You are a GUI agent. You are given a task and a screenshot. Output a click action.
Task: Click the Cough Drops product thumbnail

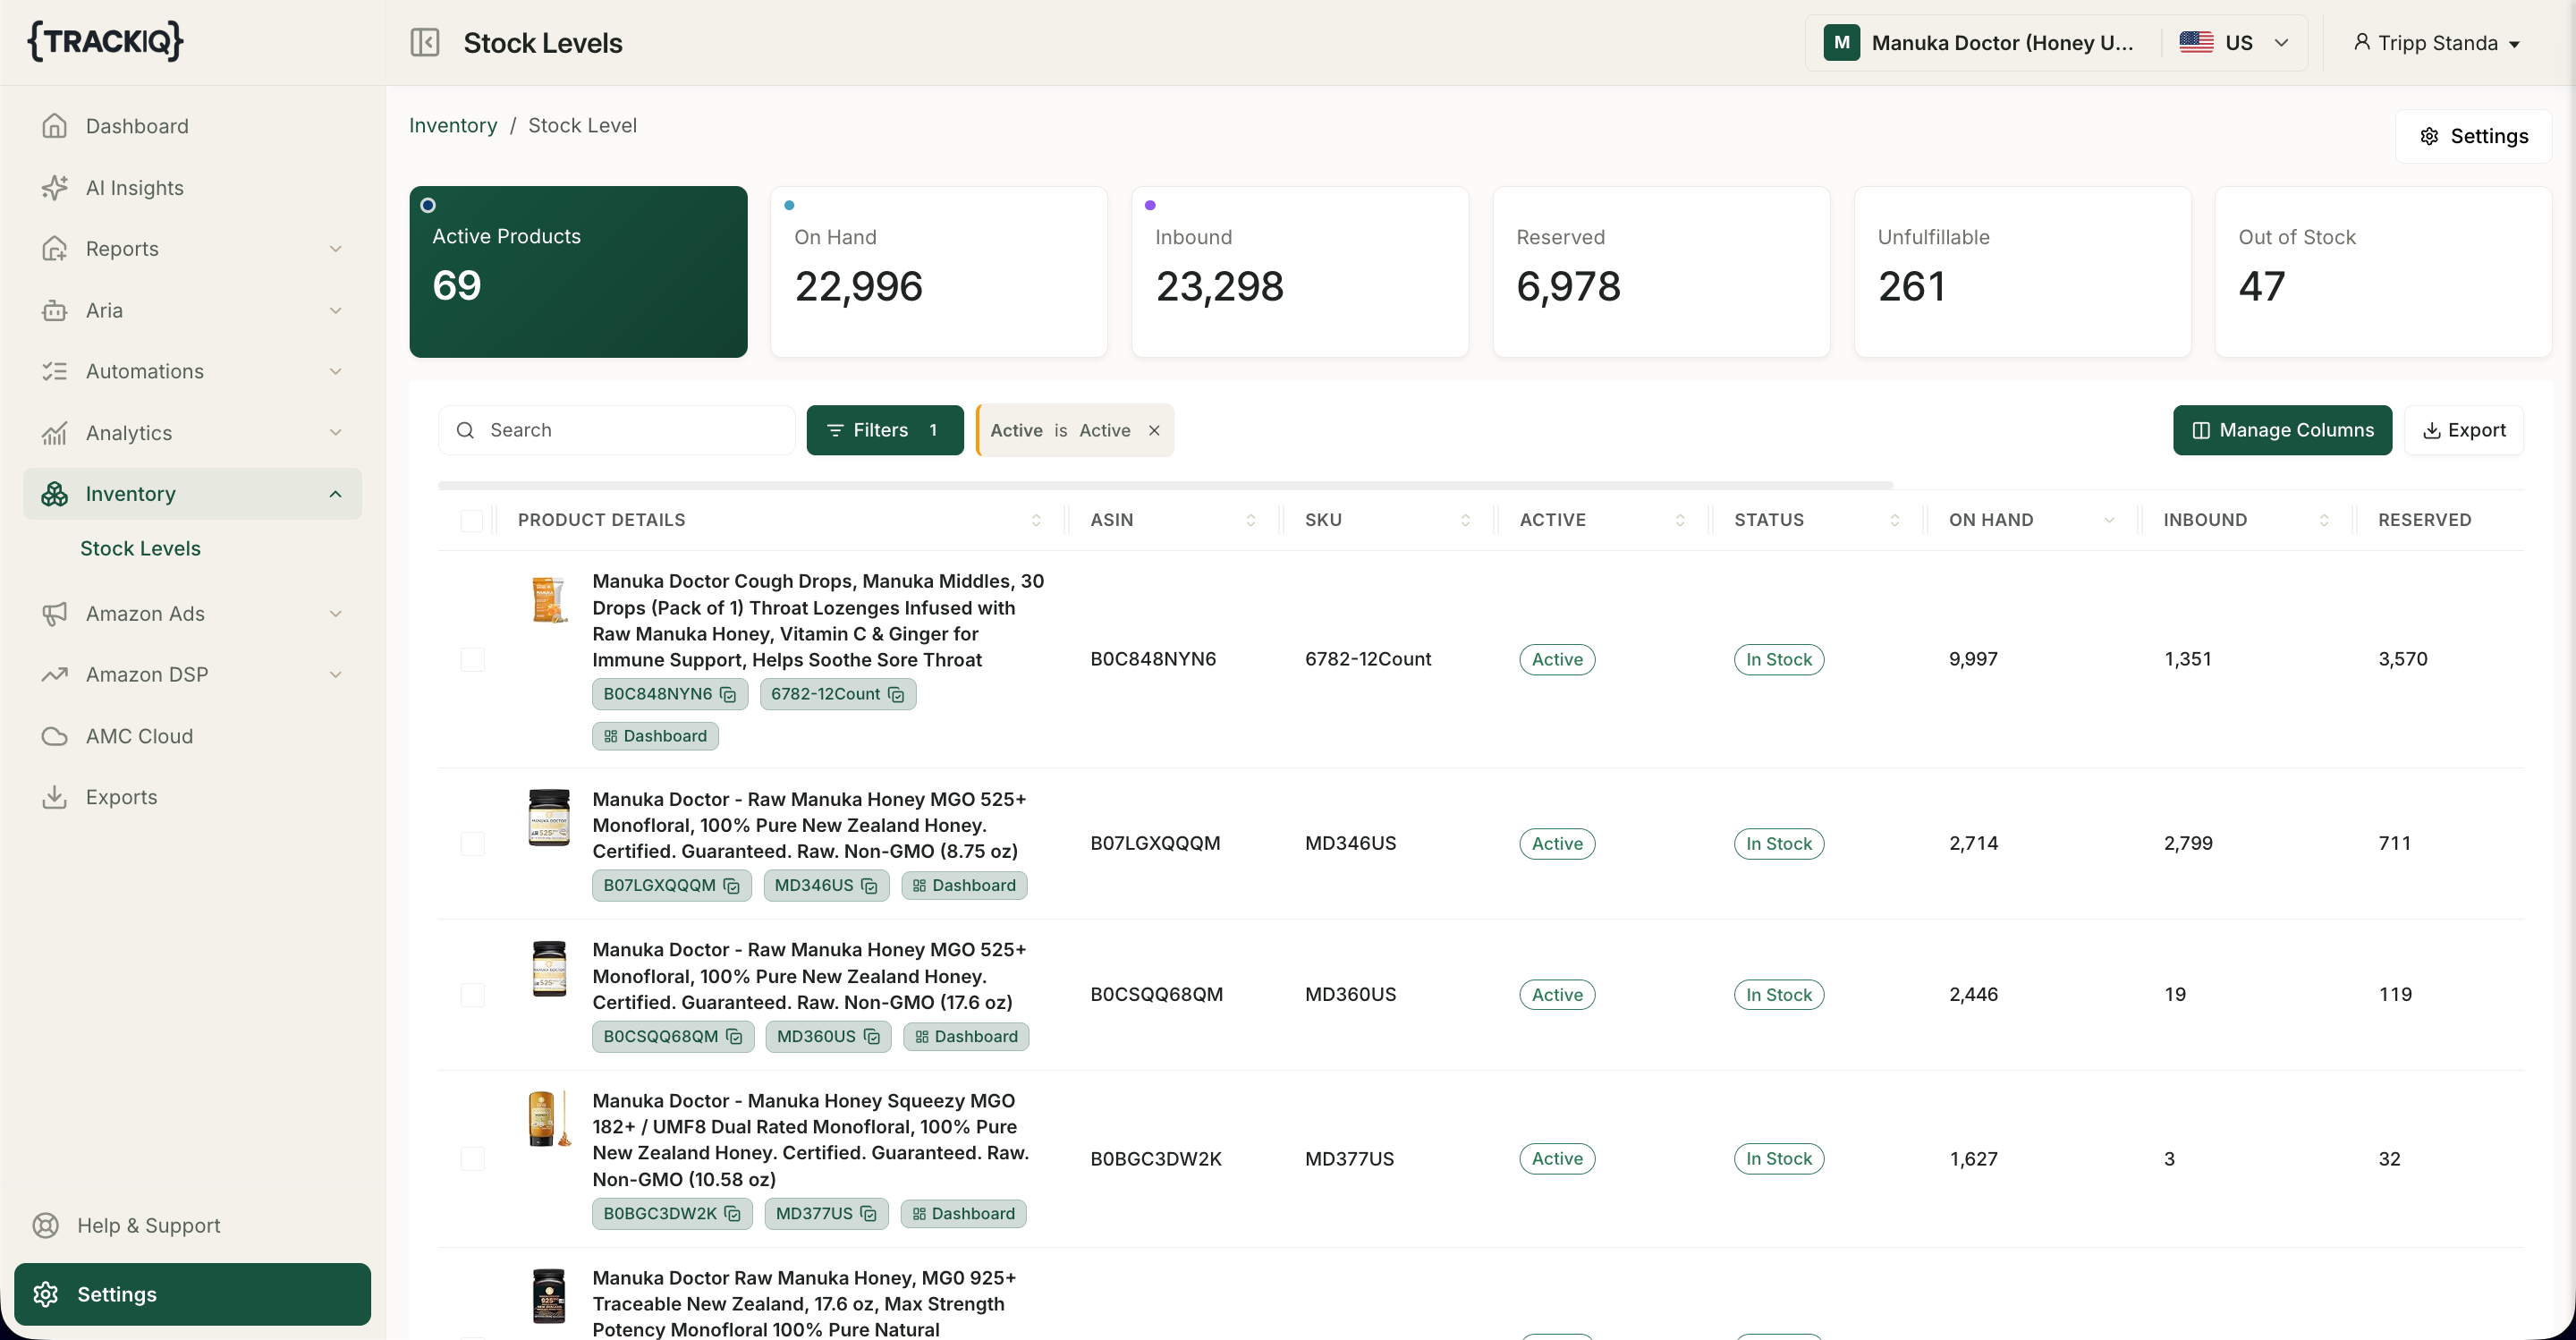tap(549, 600)
